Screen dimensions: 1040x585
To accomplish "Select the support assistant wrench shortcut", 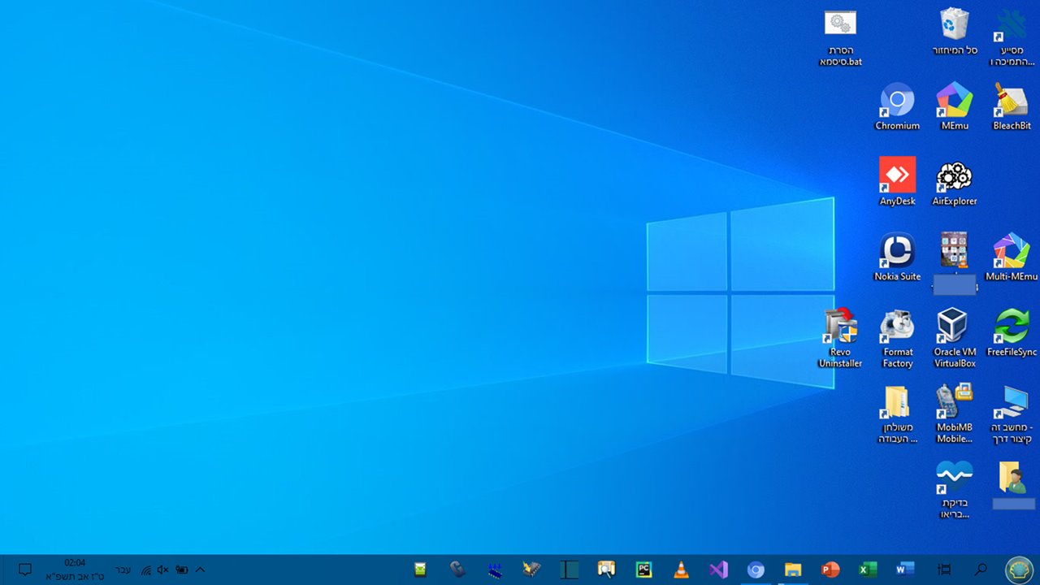I will coord(1012,37).
